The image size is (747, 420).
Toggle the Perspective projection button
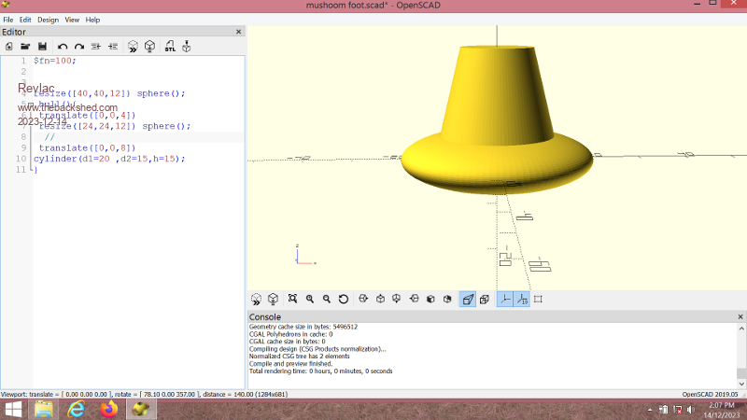(x=468, y=300)
